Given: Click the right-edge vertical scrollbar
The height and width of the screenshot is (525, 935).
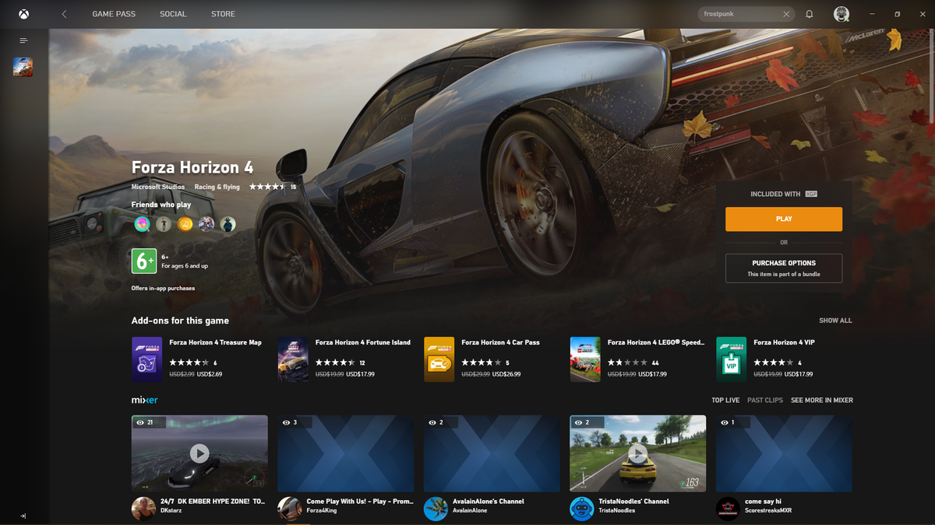Looking at the screenshot, I should point(932,75).
